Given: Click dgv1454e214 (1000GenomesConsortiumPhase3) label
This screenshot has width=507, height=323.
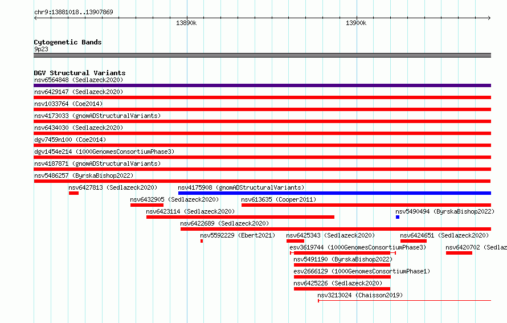Looking at the screenshot, I should (x=104, y=152).
